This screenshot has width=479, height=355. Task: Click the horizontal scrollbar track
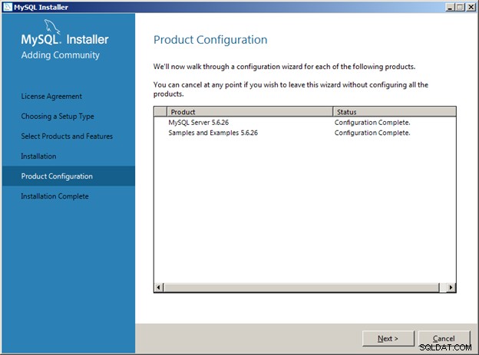click(x=301, y=288)
